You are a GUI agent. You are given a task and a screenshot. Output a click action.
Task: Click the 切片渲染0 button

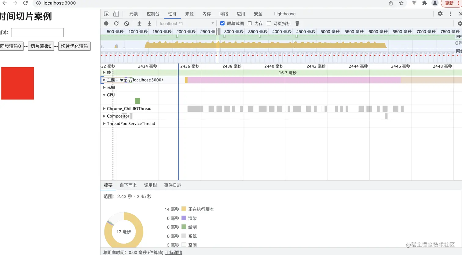[41, 46]
